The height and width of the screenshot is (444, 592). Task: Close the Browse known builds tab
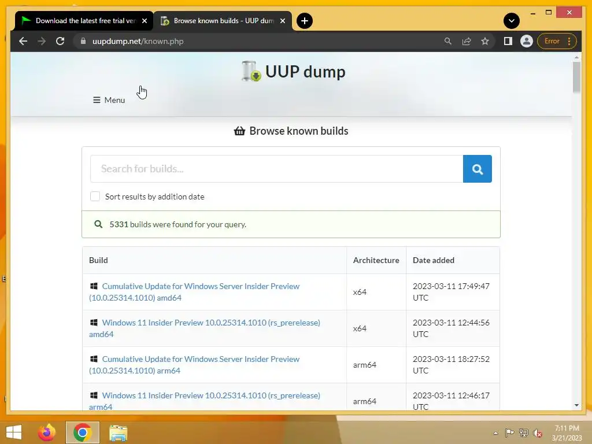point(282,21)
